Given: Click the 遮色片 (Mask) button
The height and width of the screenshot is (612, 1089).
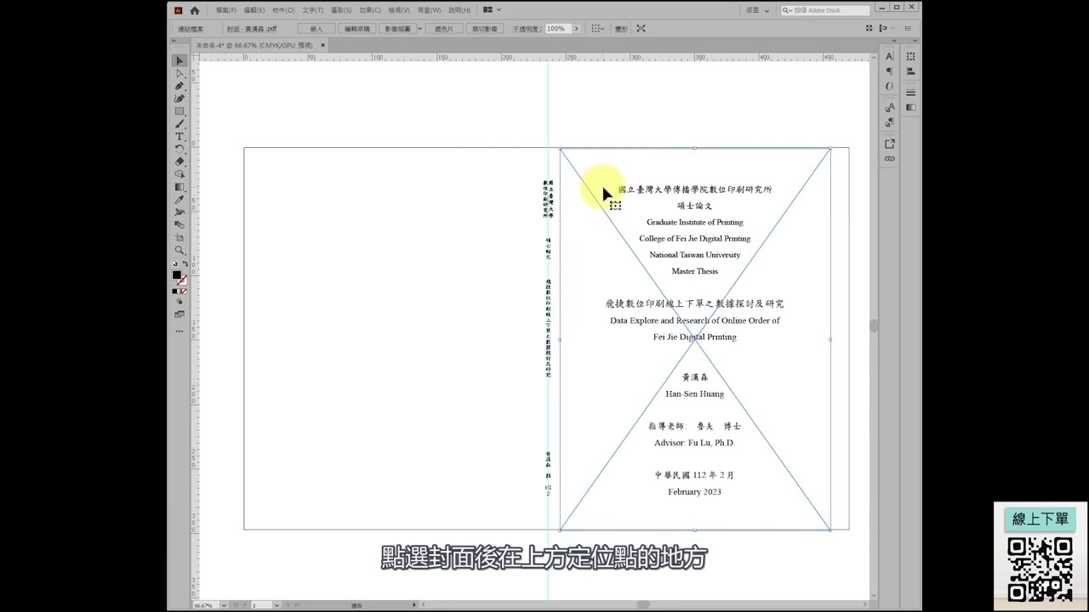Looking at the screenshot, I should tap(443, 28).
